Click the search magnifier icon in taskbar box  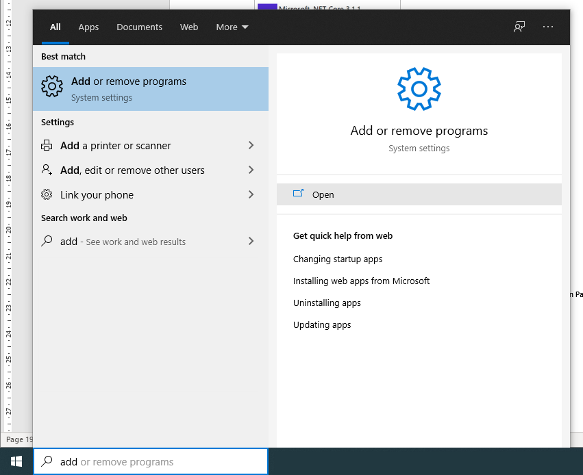[x=47, y=461]
